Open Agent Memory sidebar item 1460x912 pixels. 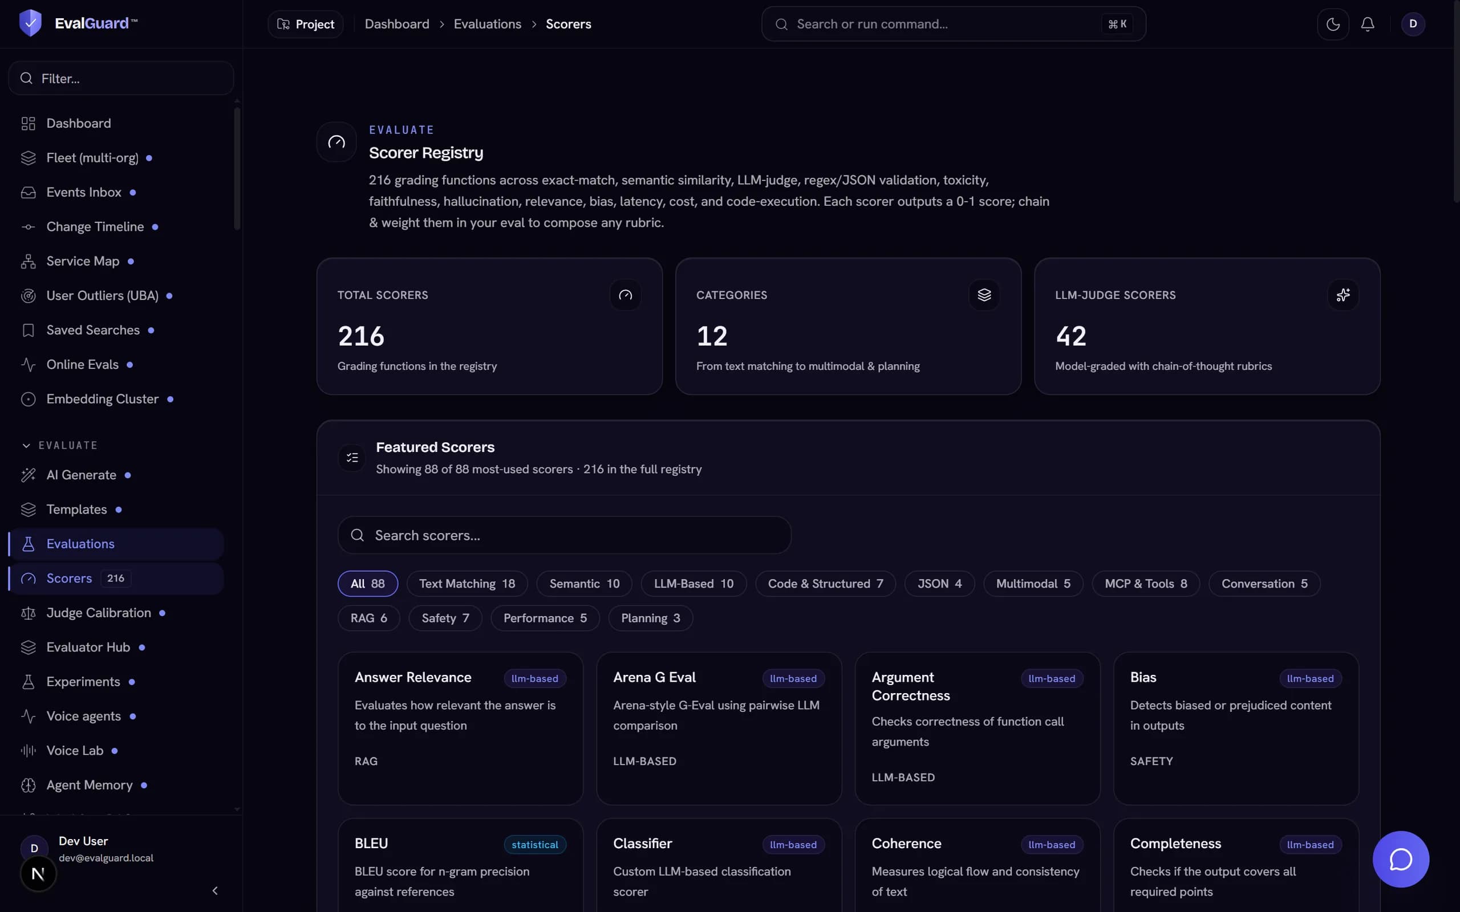[x=90, y=785]
